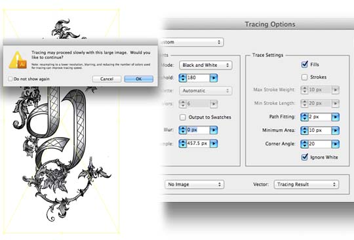
Task: Open the Blur slider arrow button
Action: pos(214,130)
